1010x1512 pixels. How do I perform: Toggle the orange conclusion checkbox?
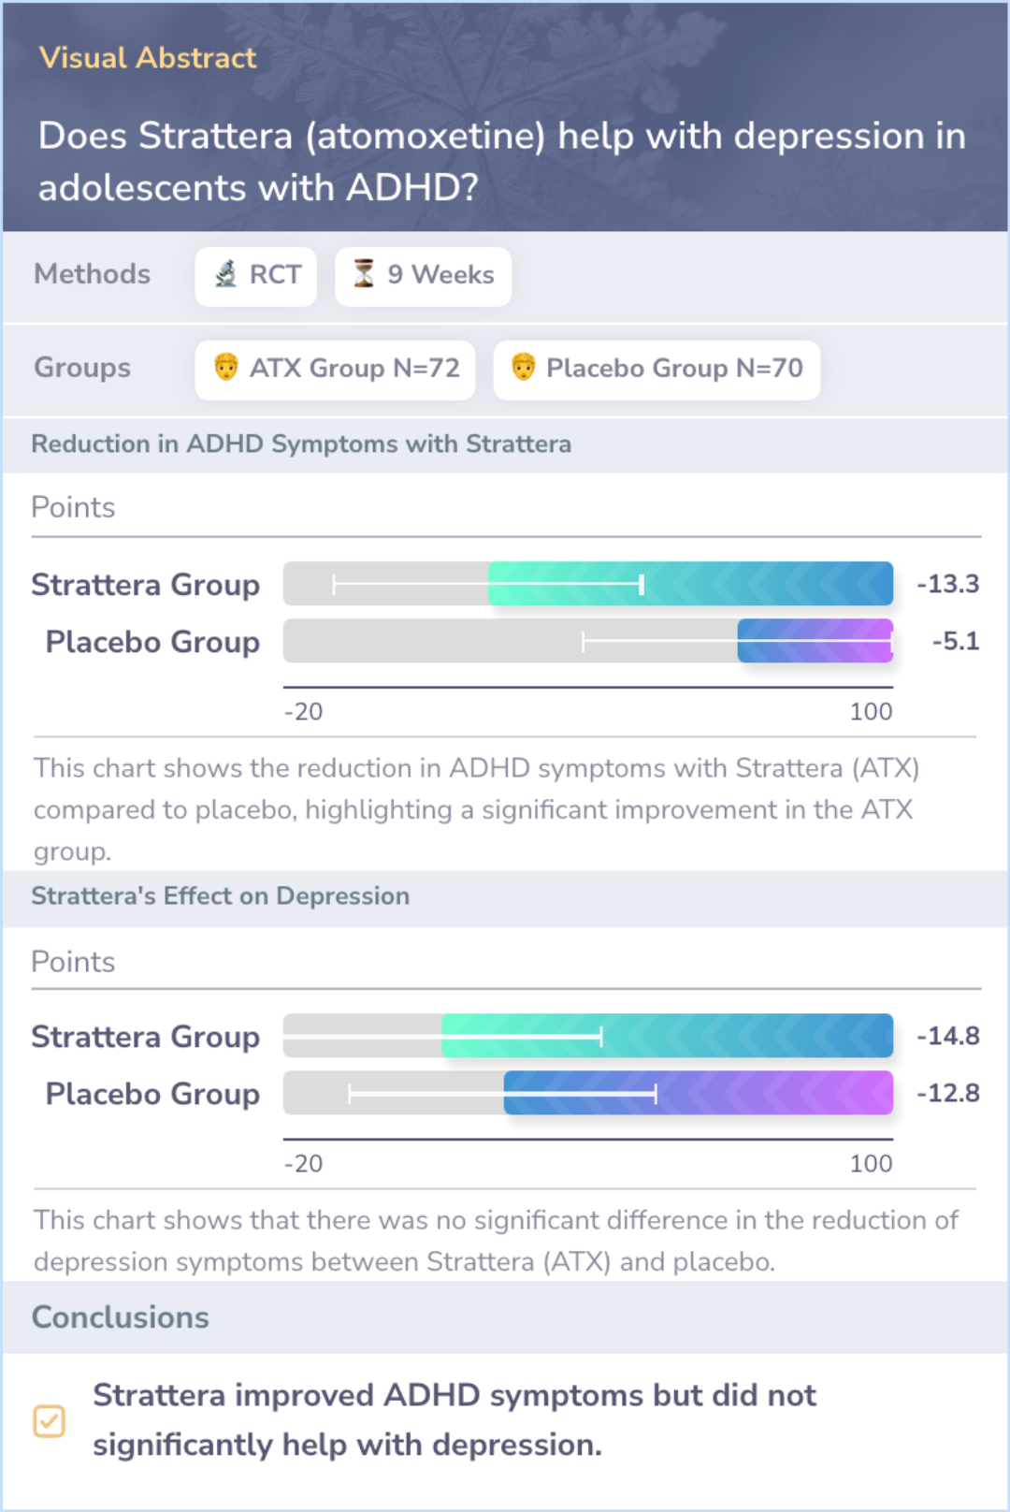point(50,1420)
